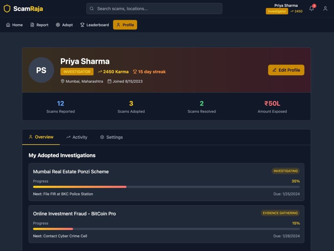
Task: Click the location pin icon by Mumbai
Action: point(62,81)
